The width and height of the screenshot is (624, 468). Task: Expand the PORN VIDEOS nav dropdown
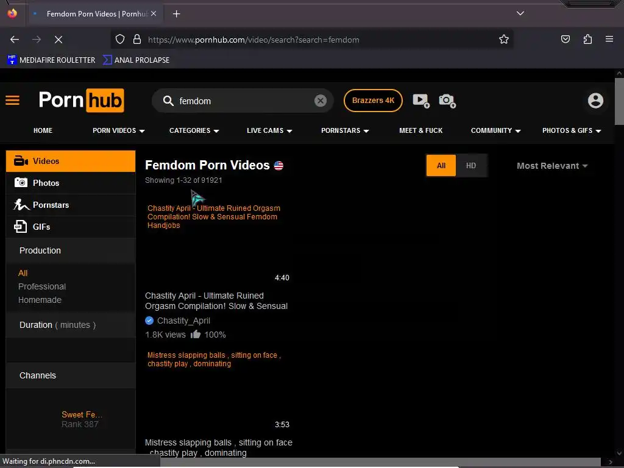coord(119,130)
